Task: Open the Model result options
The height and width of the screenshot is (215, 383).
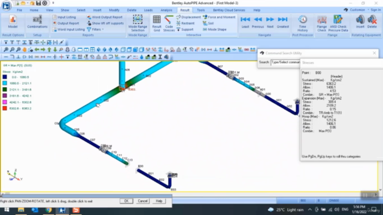Action: (13, 21)
